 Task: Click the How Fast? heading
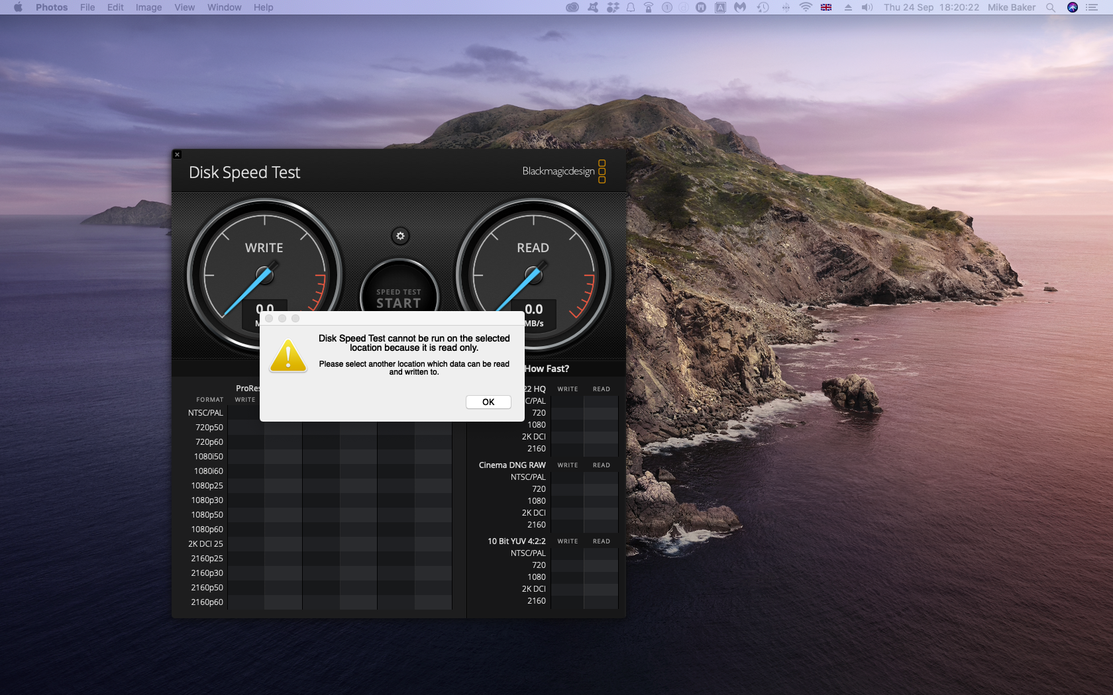[547, 369]
